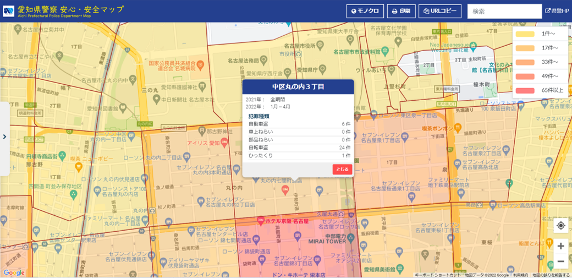Click the Aichi police logo in header
The height and width of the screenshot is (278, 572).
[x=9, y=11]
